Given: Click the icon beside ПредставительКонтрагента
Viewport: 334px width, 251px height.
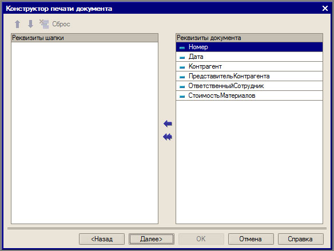Looking at the screenshot, I should [x=182, y=77].
